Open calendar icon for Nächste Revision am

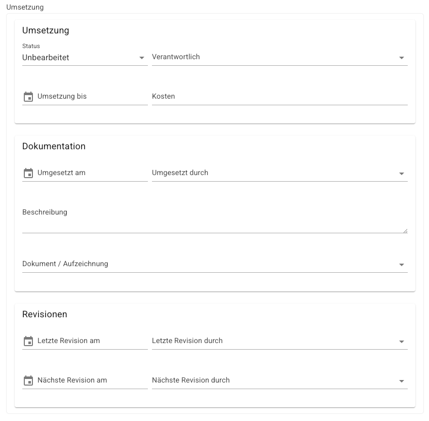point(28,381)
